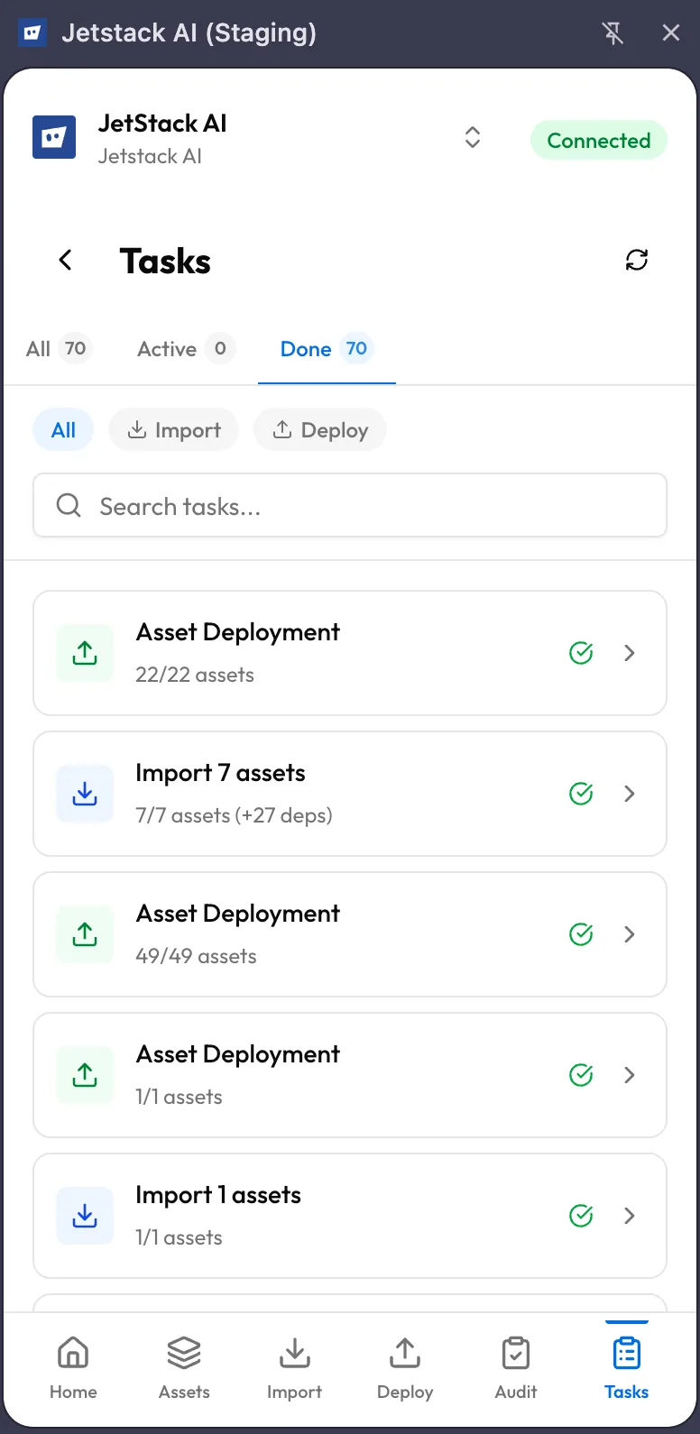This screenshot has width=700, height=1434.
Task: Select the All filter chip
Action: 63,430
